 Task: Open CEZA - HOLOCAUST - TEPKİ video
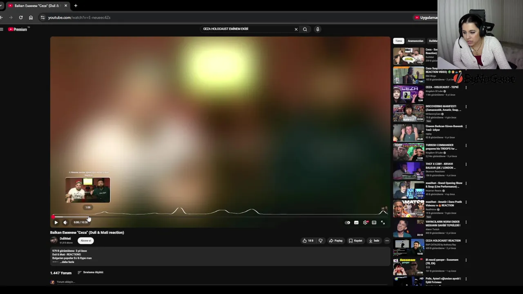[x=442, y=87]
